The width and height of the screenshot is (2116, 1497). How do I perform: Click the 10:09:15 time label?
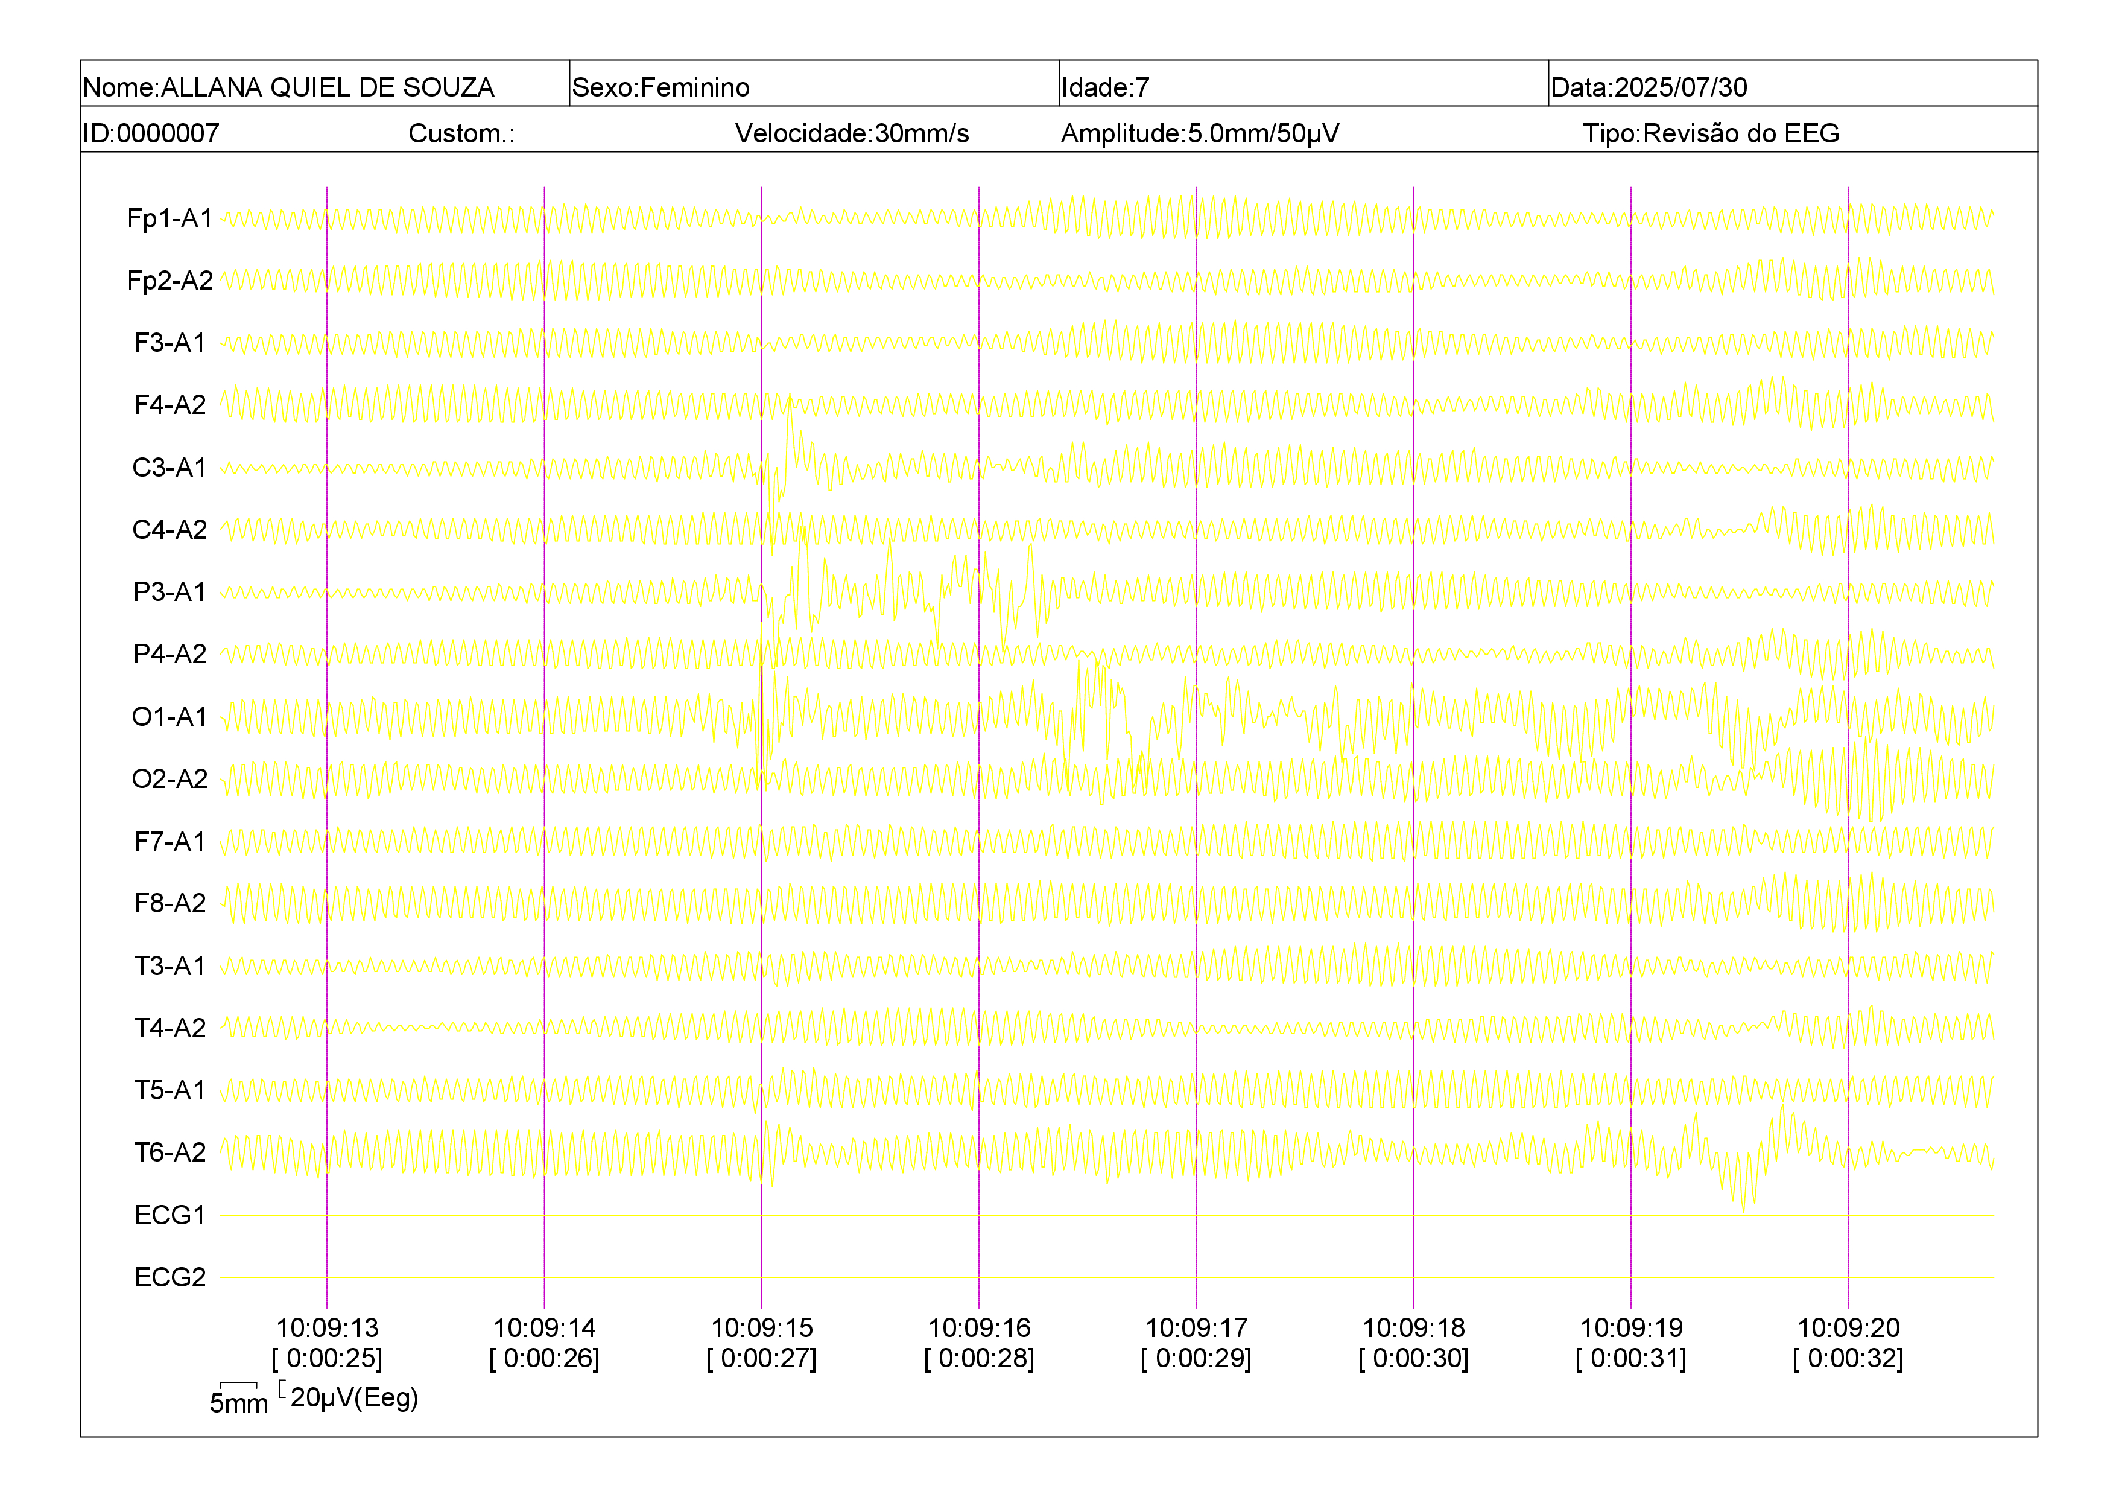pyautogui.click(x=762, y=1328)
